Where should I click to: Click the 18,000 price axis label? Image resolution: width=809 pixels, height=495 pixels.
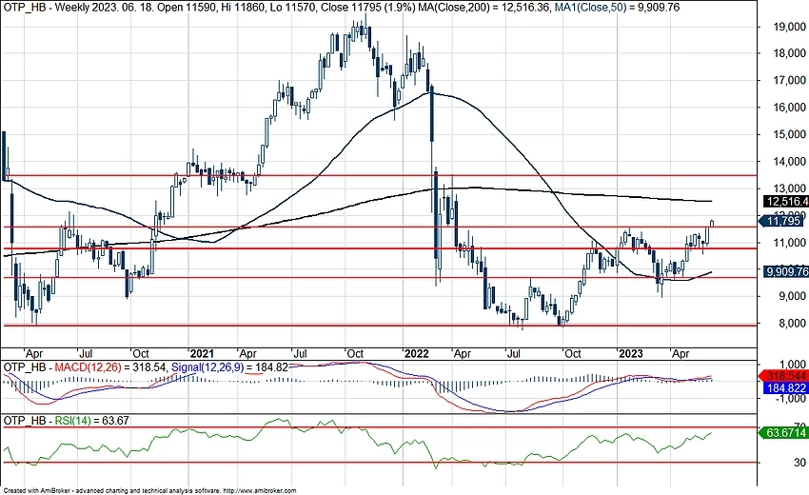[x=789, y=53]
